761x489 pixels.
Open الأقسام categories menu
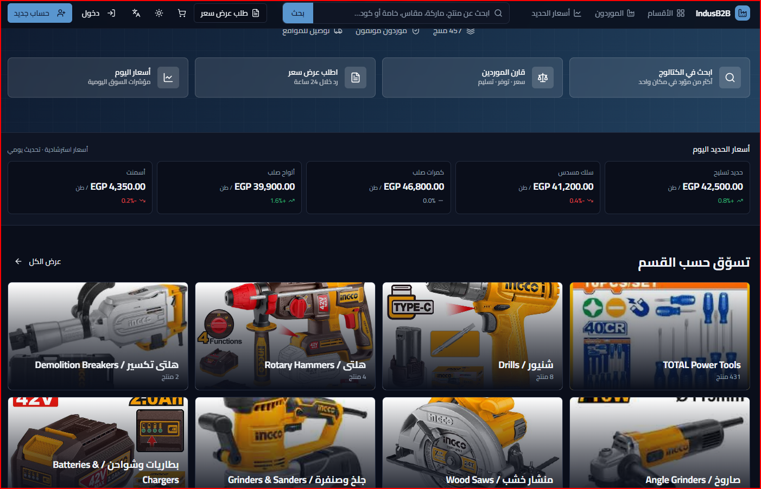tap(666, 13)
